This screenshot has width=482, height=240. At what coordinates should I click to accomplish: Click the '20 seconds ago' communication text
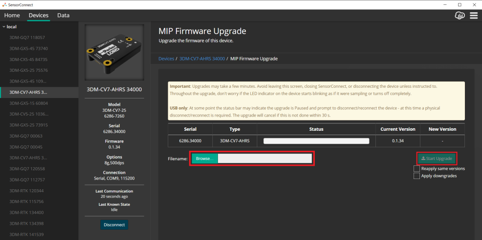click(x=114, y=197)
